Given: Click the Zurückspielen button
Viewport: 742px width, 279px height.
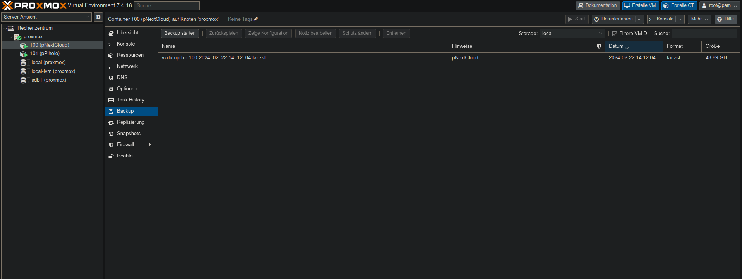Looking at the screenshot, I should [x=224, y=34].
